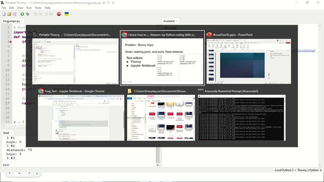
Task: Run current script with green play icon
Action: (x=22, y=14)
